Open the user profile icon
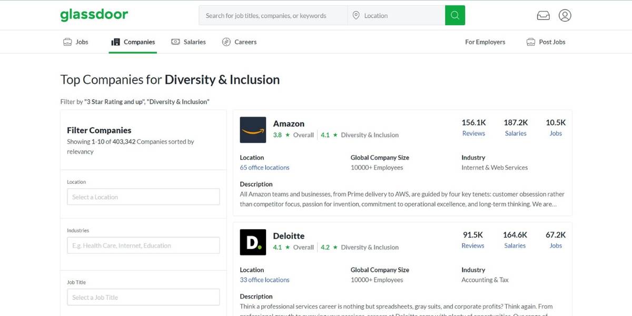Image resolution: width=632 pixels, height=316 pixels. coord(565,16)
